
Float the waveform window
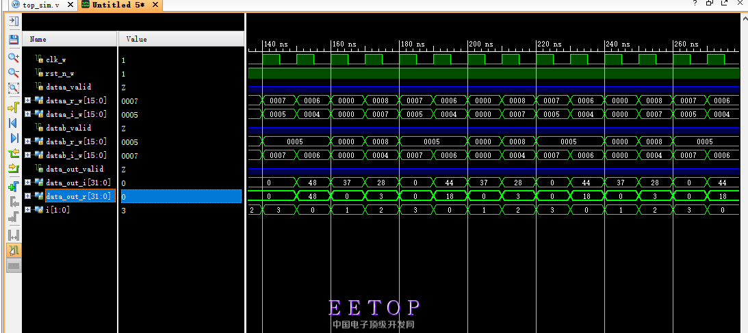pos(725,3)
